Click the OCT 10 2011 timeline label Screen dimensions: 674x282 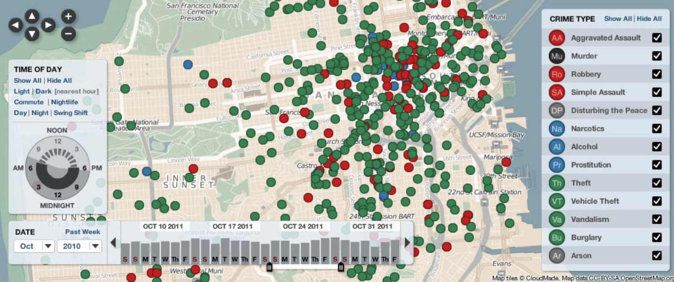coord(163,226)
